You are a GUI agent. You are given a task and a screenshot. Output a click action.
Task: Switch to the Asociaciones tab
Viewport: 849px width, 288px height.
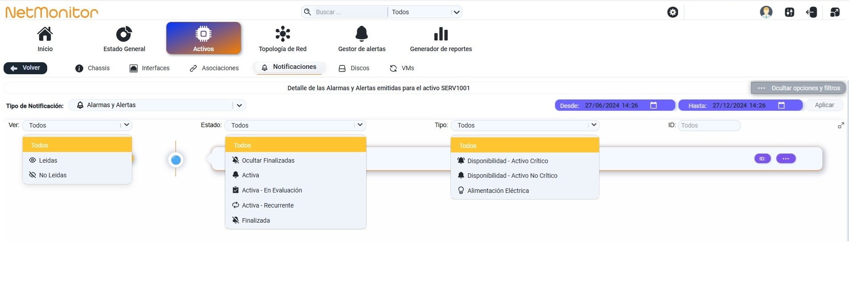coord(214,68)
